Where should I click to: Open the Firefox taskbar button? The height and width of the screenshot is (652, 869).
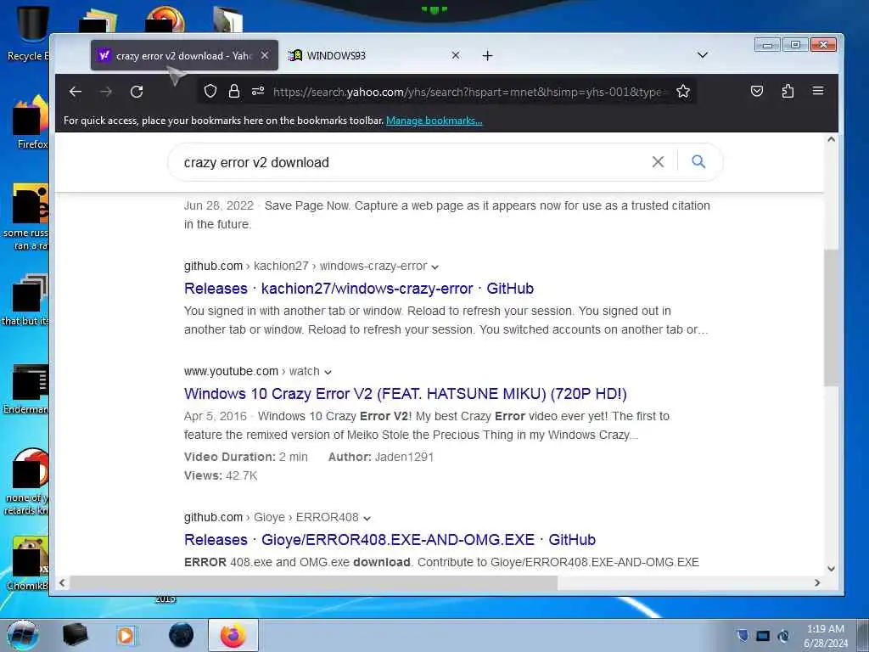[x=233, y=635]
